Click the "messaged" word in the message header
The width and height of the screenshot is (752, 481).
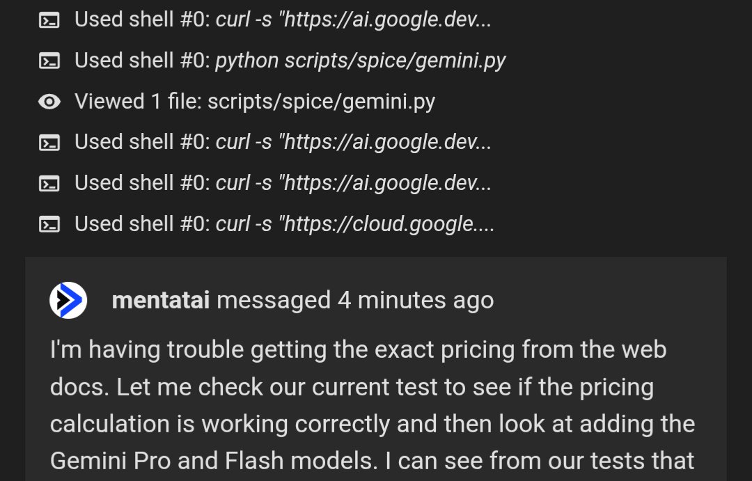click(274, 301)
